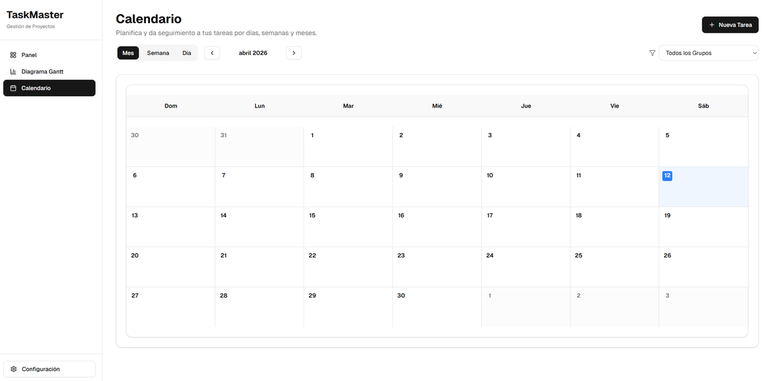Select day 7 in calendar

260,186
